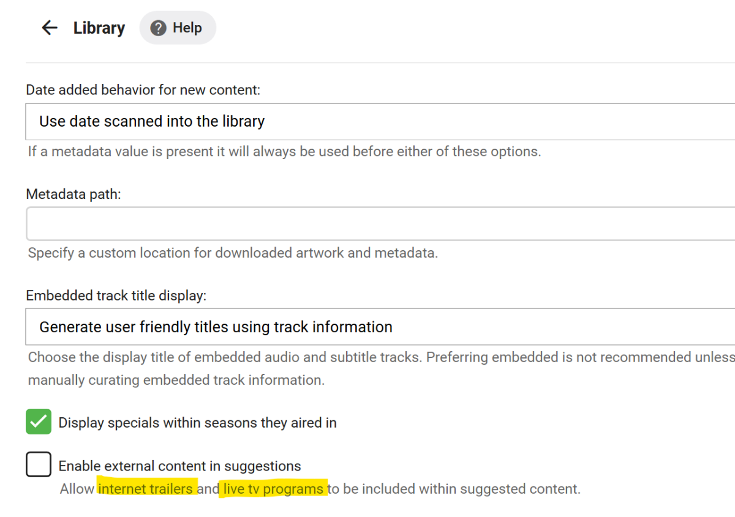Viewport: 735px width, 517px height.
Task: Click the 'Specify a custom location' description text
Action: click(233, 253)
